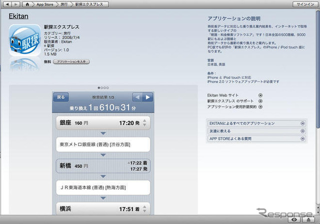320x224 pixels.
Task: Show the fourth screenshot page dot
Action: tap(107, 87)
